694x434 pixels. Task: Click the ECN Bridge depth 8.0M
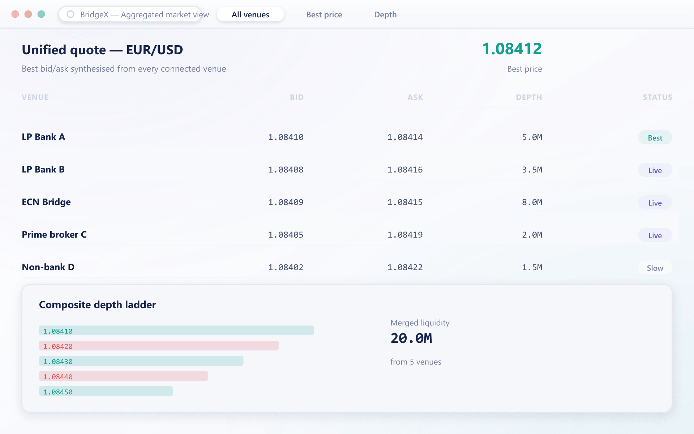coord(532,202)
